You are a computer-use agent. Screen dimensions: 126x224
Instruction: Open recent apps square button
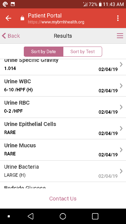click(x=95, y=216)
